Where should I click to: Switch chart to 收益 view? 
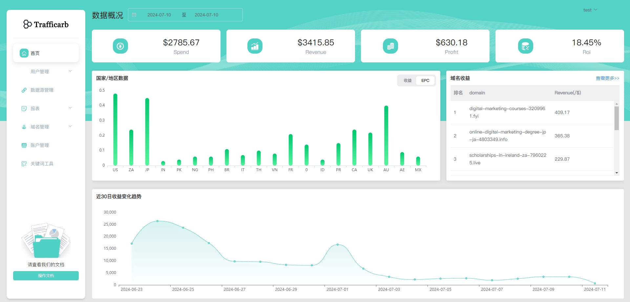(x=408, y=81)
